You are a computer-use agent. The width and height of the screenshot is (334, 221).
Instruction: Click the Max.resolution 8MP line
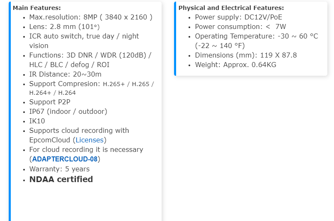[x=91, y=17]
